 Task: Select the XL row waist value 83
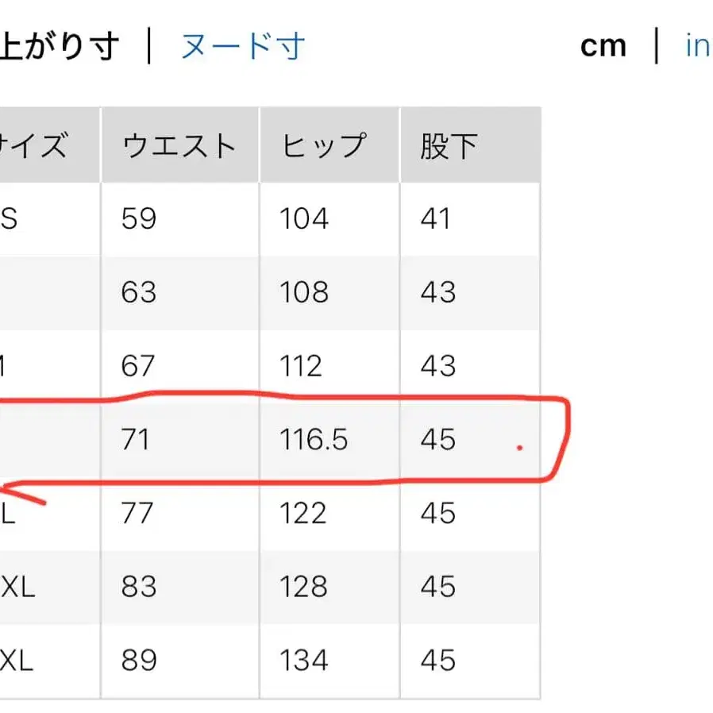(x=136, y=587)
